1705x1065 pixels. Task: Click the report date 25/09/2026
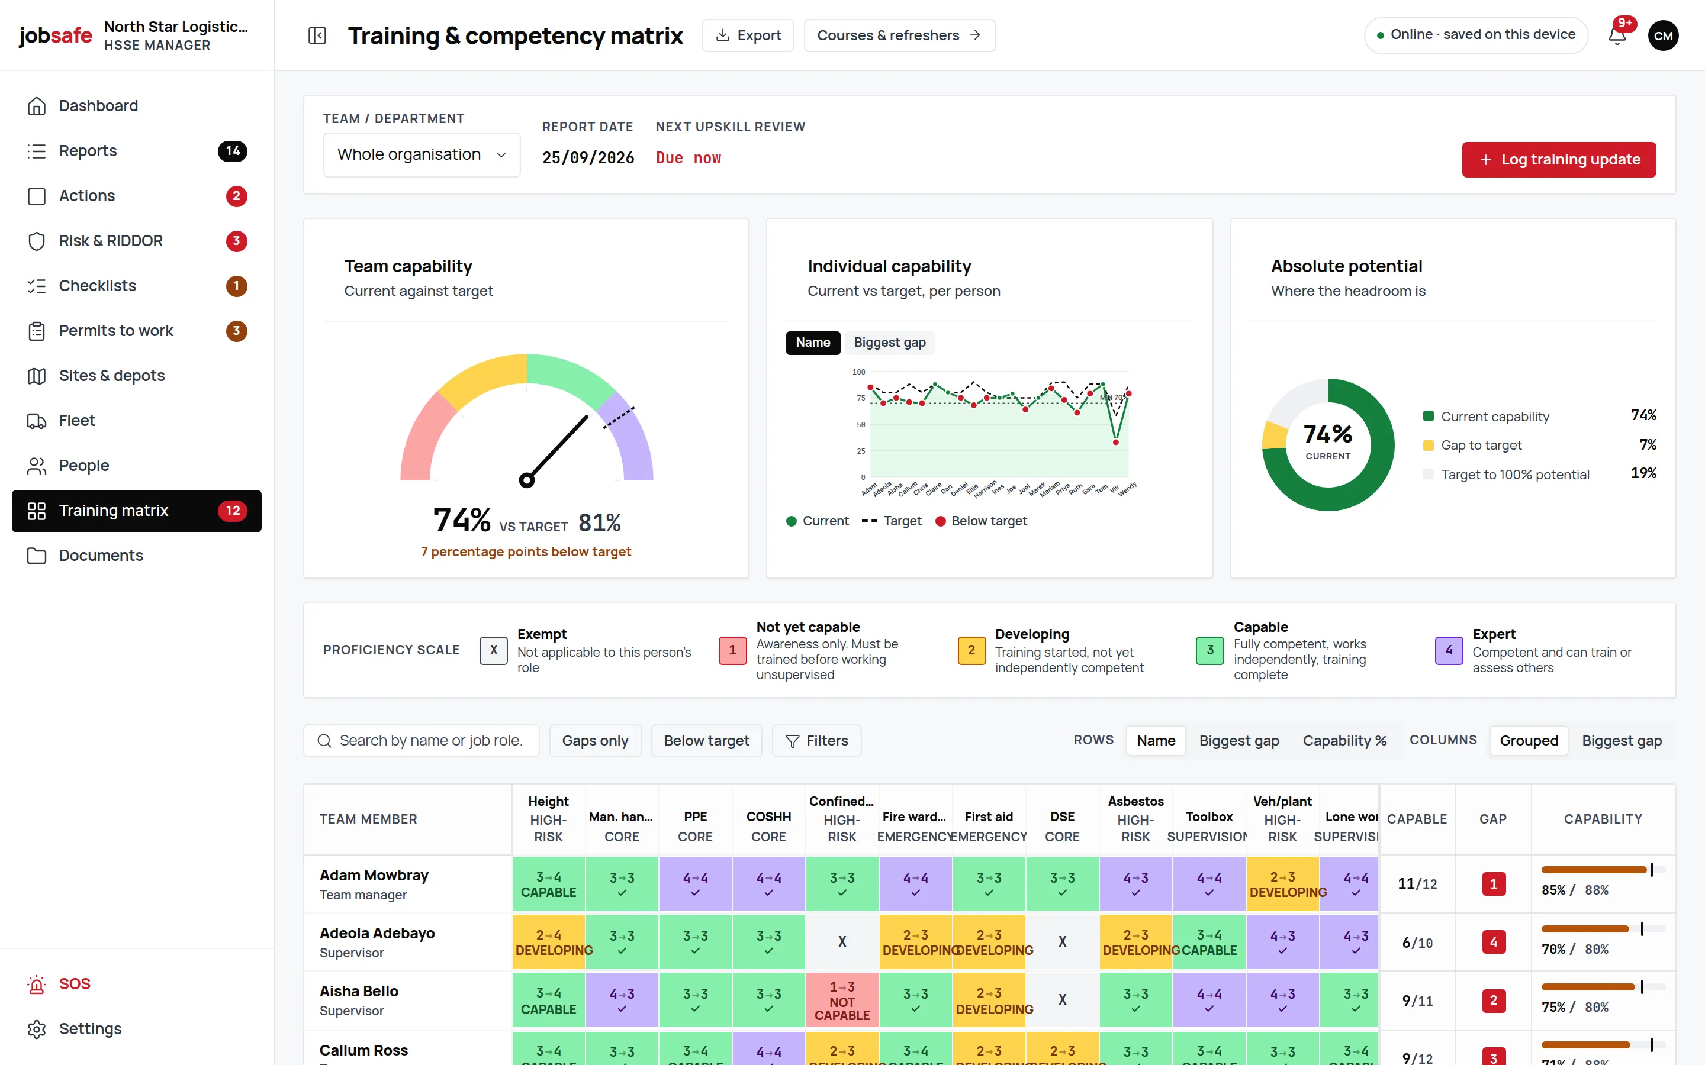(588, 158)
